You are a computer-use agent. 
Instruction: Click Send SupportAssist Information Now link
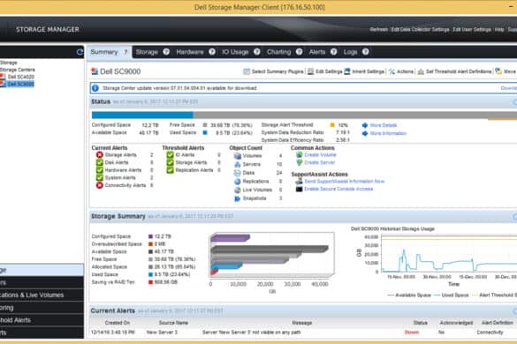coord(345,182)
